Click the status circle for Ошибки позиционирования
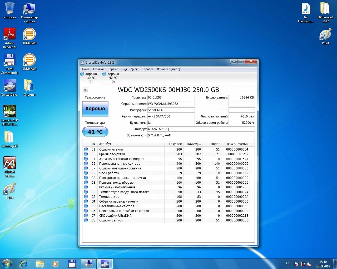337x269 pixels. (x=86, y=168)
